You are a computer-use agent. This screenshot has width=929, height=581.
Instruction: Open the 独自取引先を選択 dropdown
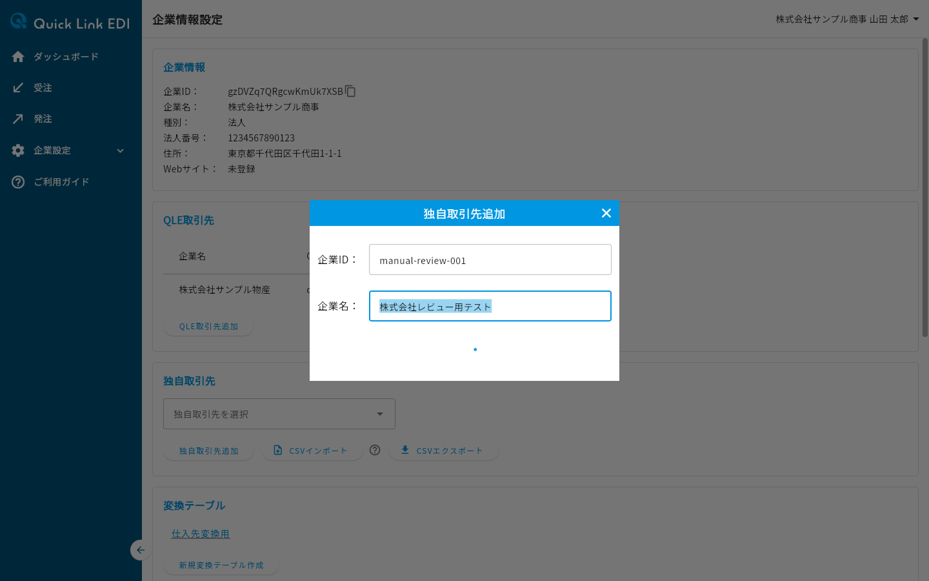tap(279, 414)
